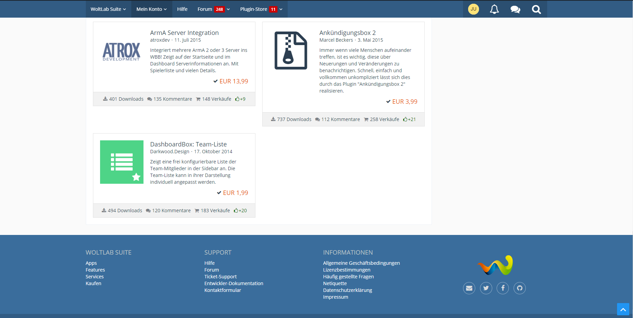The height and width of the screenshot is (318, 633).
Task: Open the JU user avatar
Action: 474,9
